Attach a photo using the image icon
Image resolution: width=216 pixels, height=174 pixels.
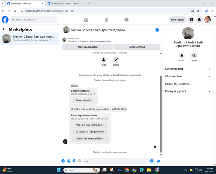click(x=69, y=161)
